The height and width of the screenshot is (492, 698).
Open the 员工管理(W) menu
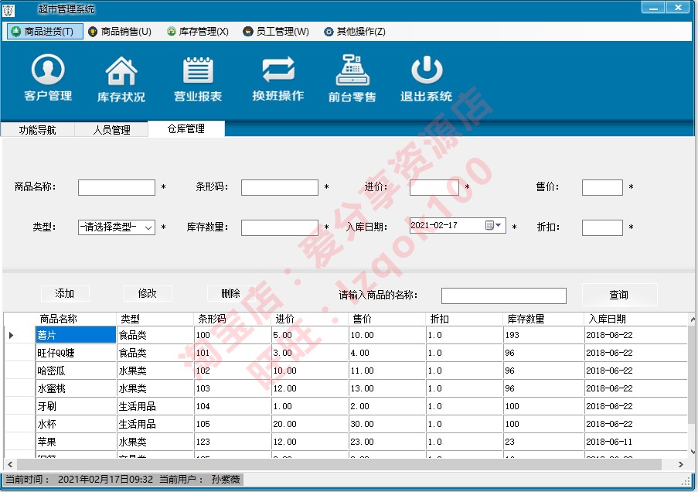[x=276, y=31]
